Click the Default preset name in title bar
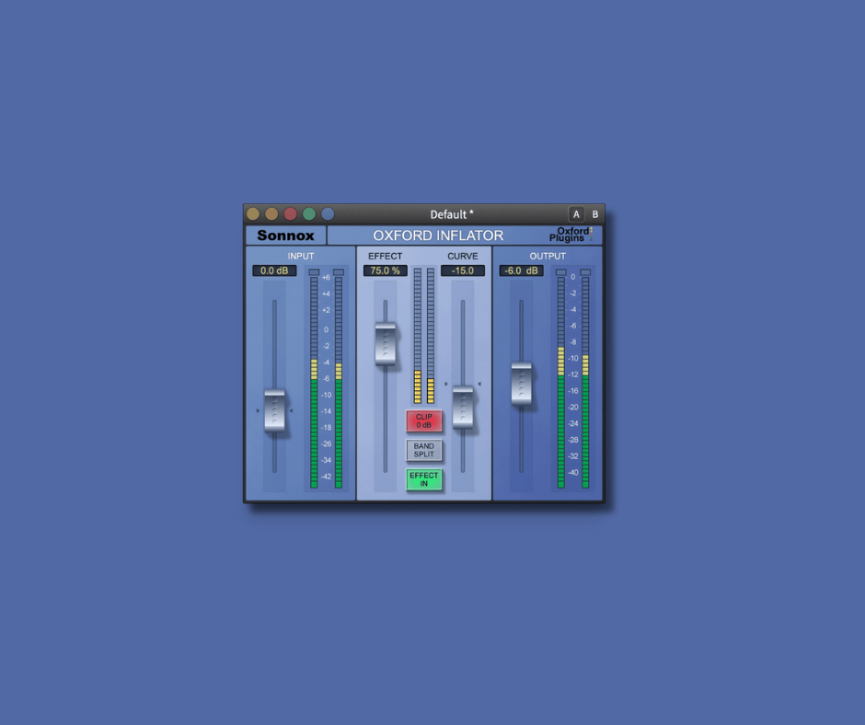 click(450, 213)
